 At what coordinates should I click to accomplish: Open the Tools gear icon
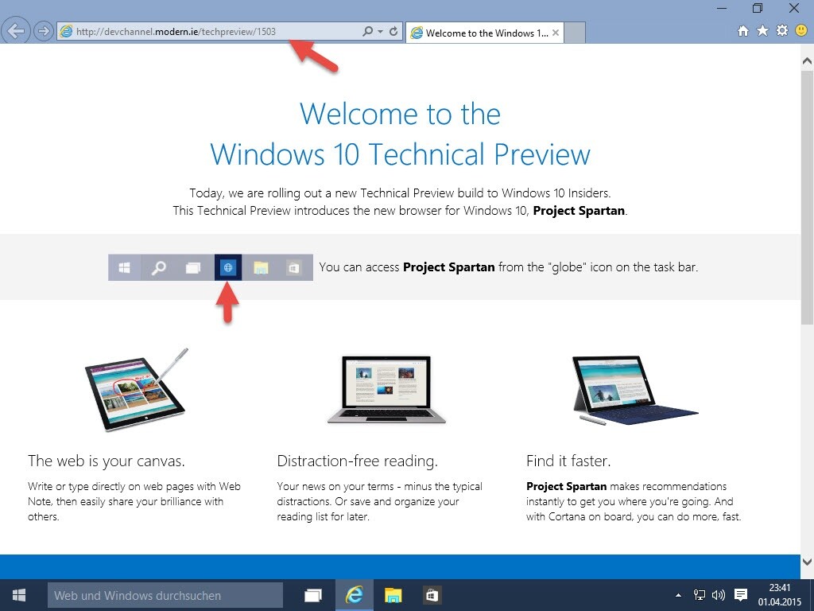tap(781, 31)
